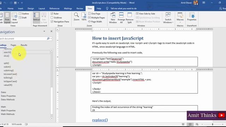Switch to Print Layout view
The height and width of the screenshot is (127, 226).
(x=7, y=18)
